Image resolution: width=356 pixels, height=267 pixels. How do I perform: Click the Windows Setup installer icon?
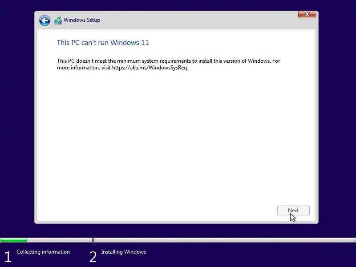58,20
